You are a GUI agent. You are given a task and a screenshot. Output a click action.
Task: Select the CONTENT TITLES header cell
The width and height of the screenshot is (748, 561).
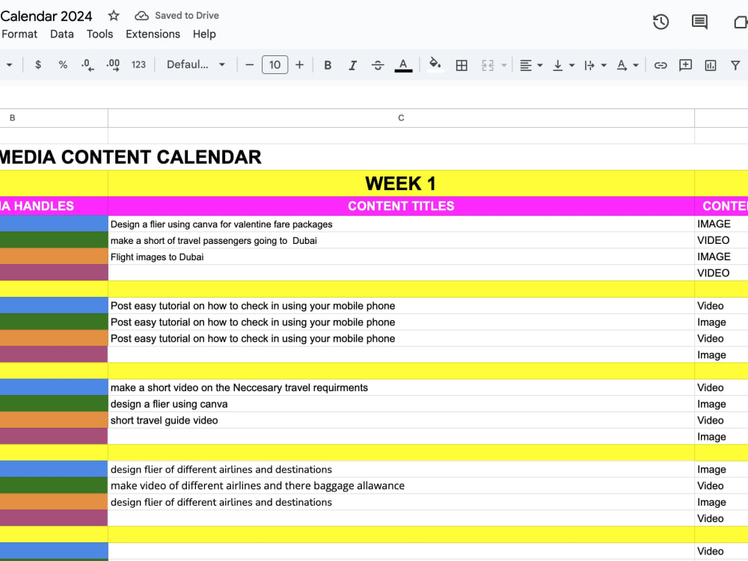pos(401,206)
